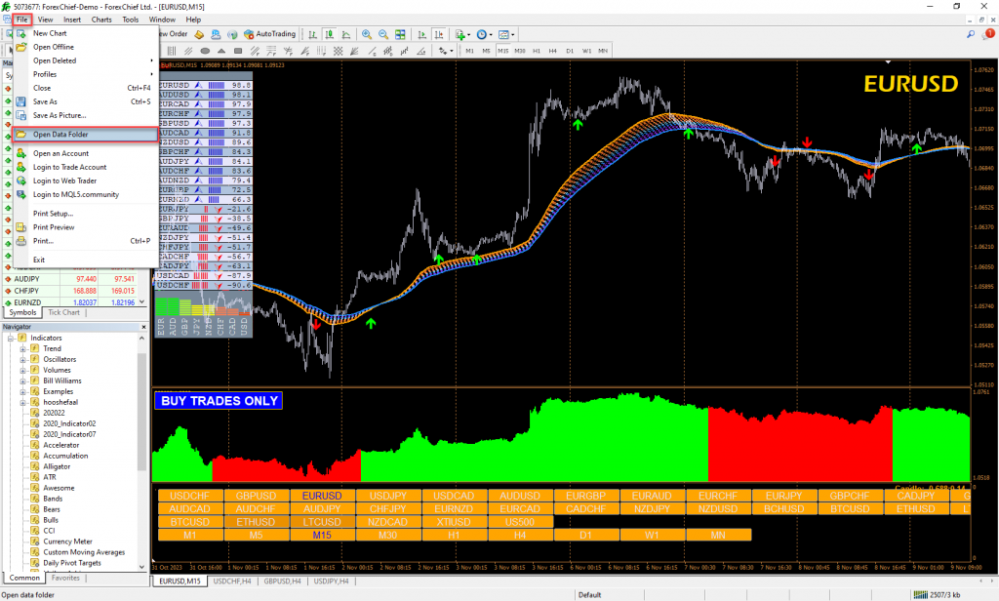Select the D1 timeframe toolbar button
The width and height of the screenshot is (999, 601).
tap(570, 51)
